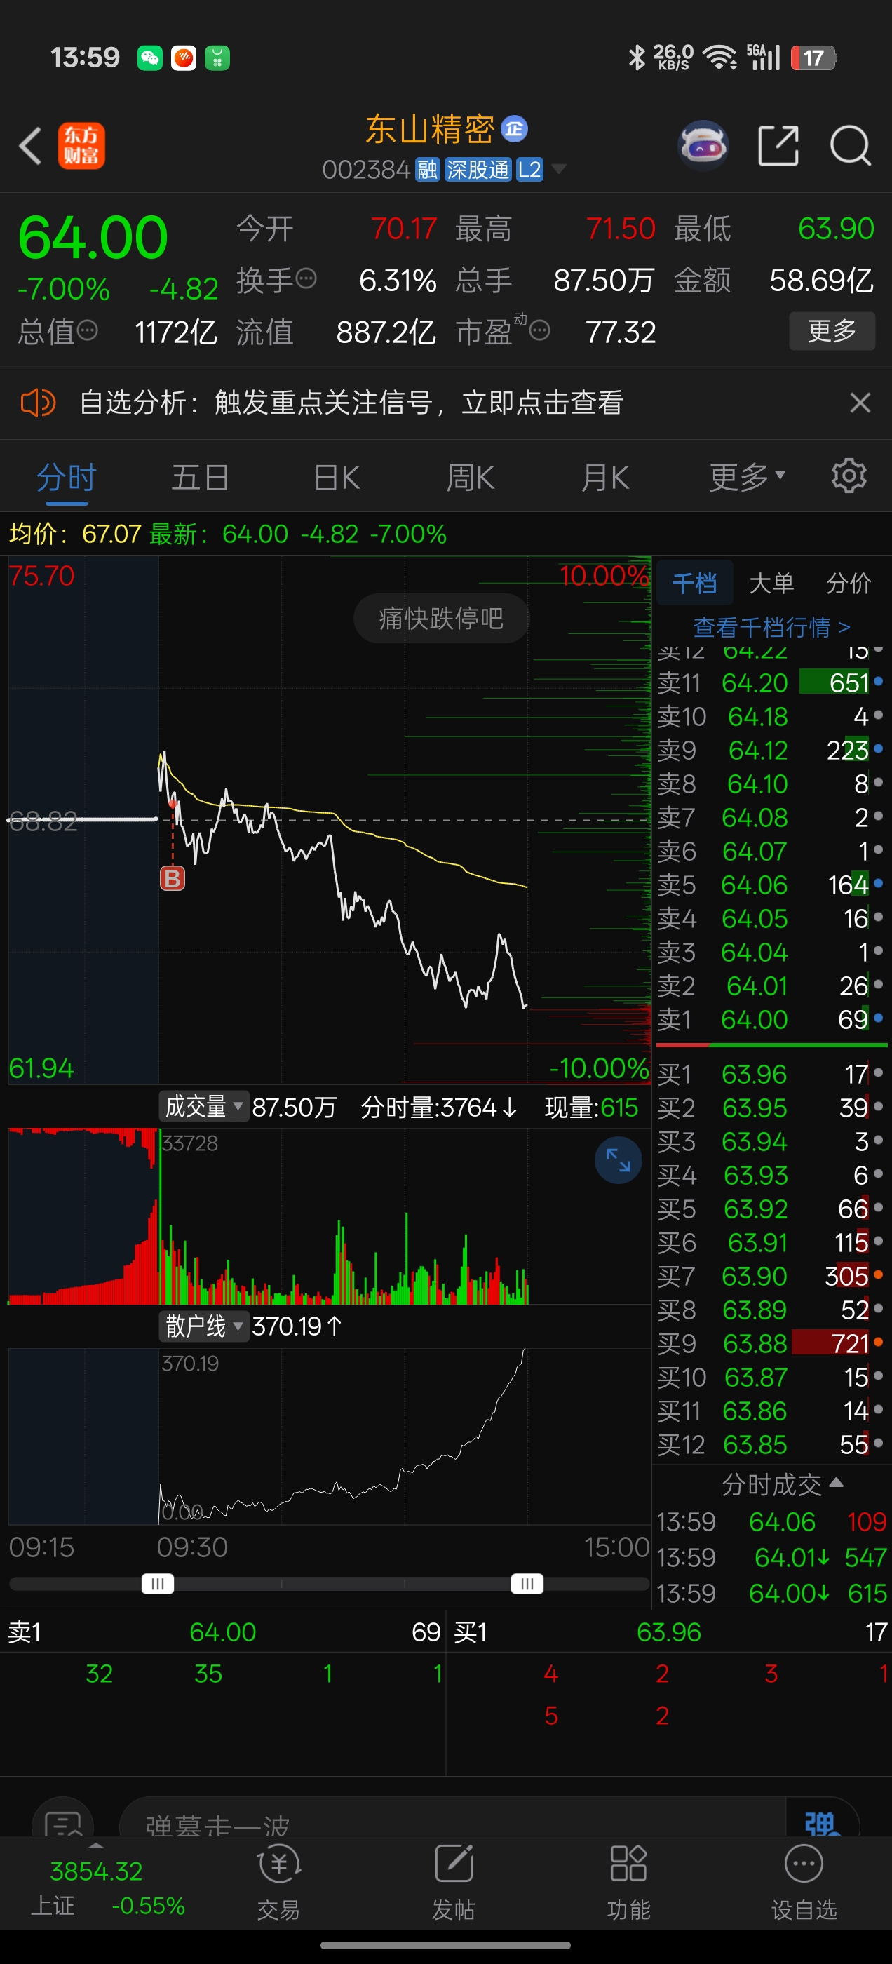
Task: Select the 买9 63.88 order row
Action: (770, 1343)
